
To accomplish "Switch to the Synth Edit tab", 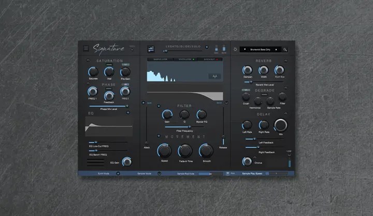I will 210,59.
